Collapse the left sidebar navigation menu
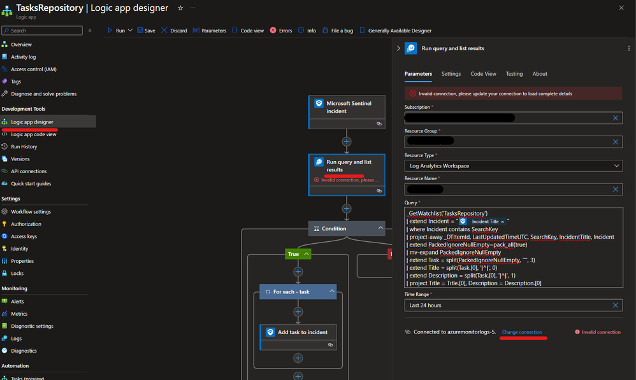This screenshot has height=380, width=636. 90,31
